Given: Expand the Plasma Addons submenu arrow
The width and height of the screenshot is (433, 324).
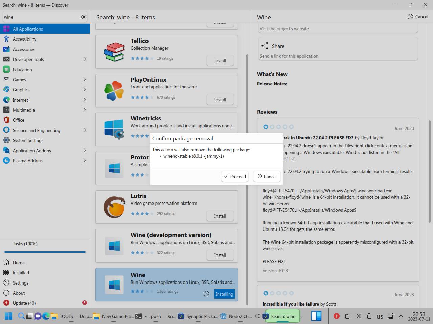Looking at the screenshot, I should [x=85, y=161].
